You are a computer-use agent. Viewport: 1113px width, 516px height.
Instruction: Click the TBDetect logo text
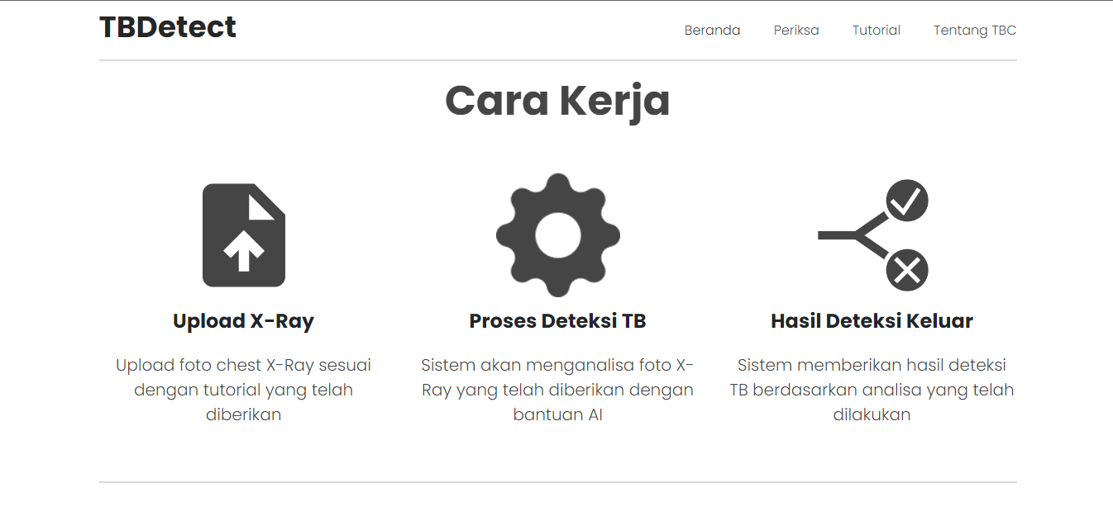click(x=167, y=26)
